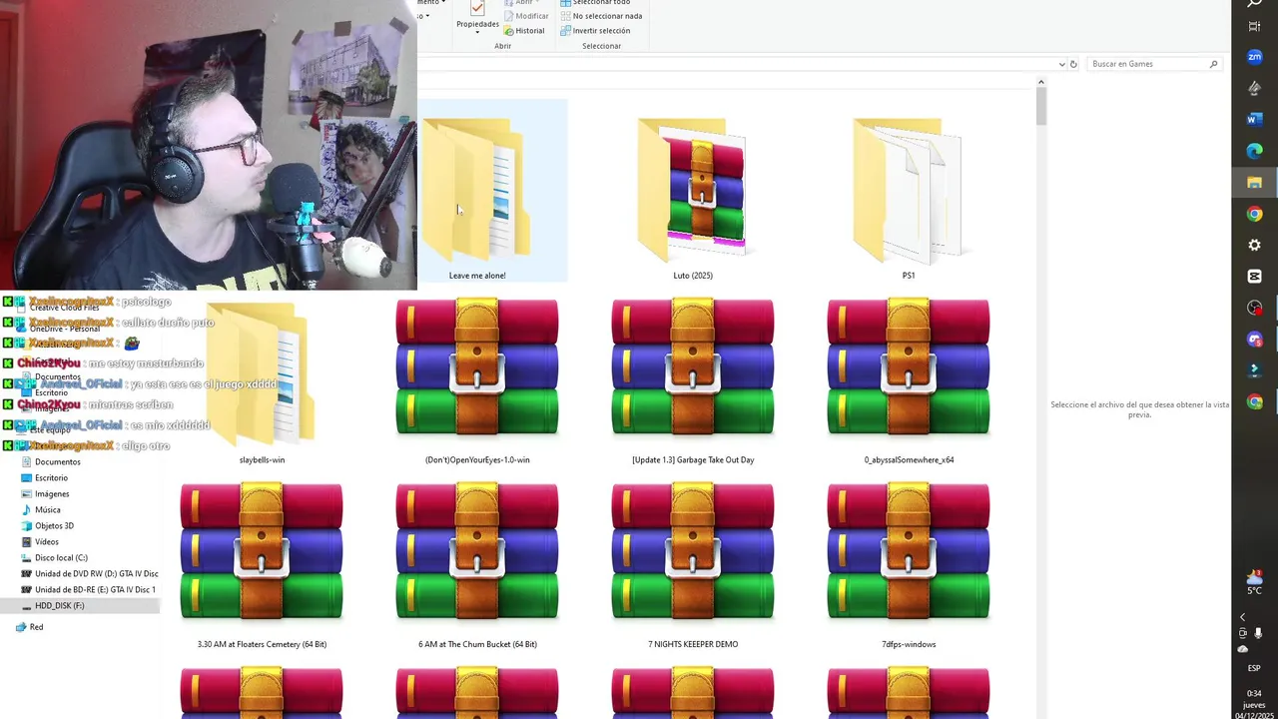This screenshot has height=719, width=1278.
Task: Open Zoom from the taskbar
Action: click(x=1255, y=57)
